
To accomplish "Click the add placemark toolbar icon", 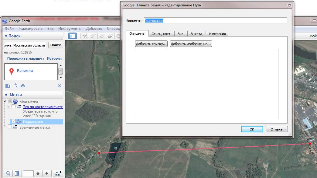I will (x=85, y=36).
